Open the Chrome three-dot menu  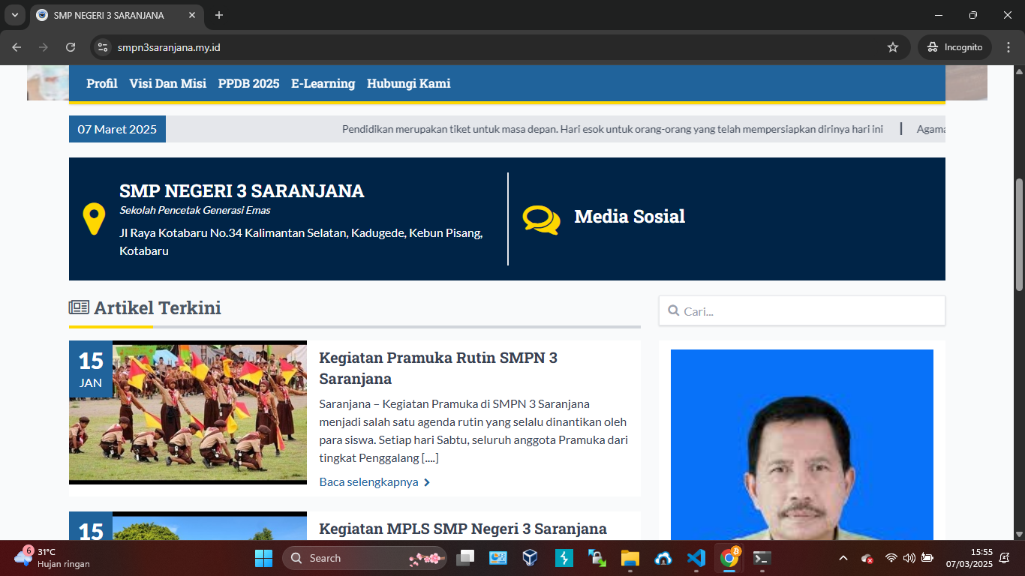[1008, 47]
